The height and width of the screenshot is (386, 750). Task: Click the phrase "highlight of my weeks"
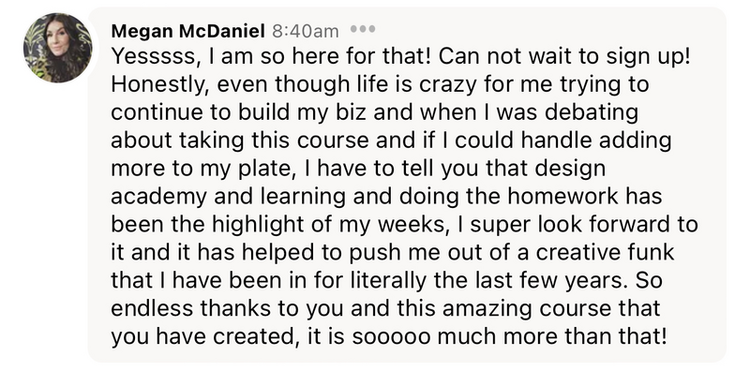pos(329,225)
